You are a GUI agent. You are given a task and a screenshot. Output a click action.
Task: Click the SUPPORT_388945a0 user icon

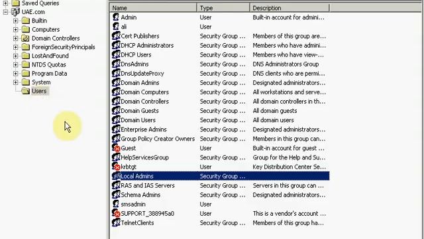coord(116,214)
